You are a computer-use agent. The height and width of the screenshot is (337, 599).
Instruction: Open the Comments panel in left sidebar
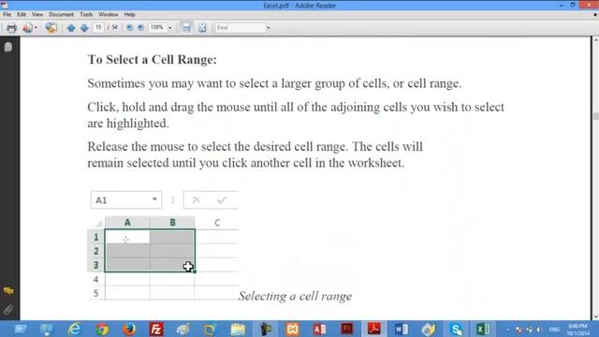[8, 291]
